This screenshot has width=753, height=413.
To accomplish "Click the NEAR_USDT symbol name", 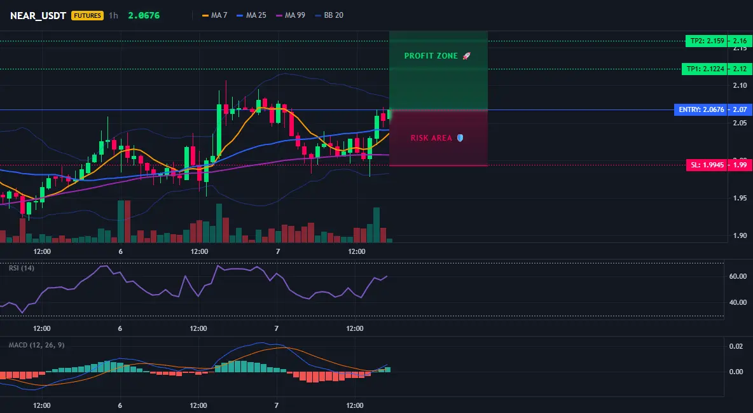I will pos(38,15).
